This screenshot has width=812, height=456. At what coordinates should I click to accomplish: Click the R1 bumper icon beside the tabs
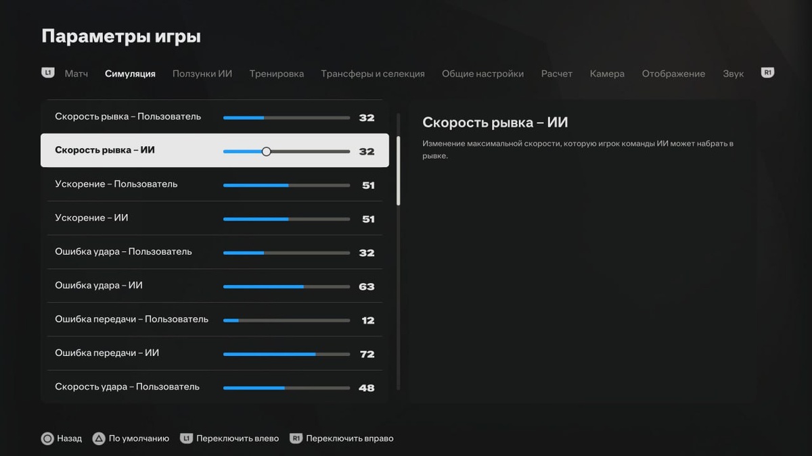767,73
